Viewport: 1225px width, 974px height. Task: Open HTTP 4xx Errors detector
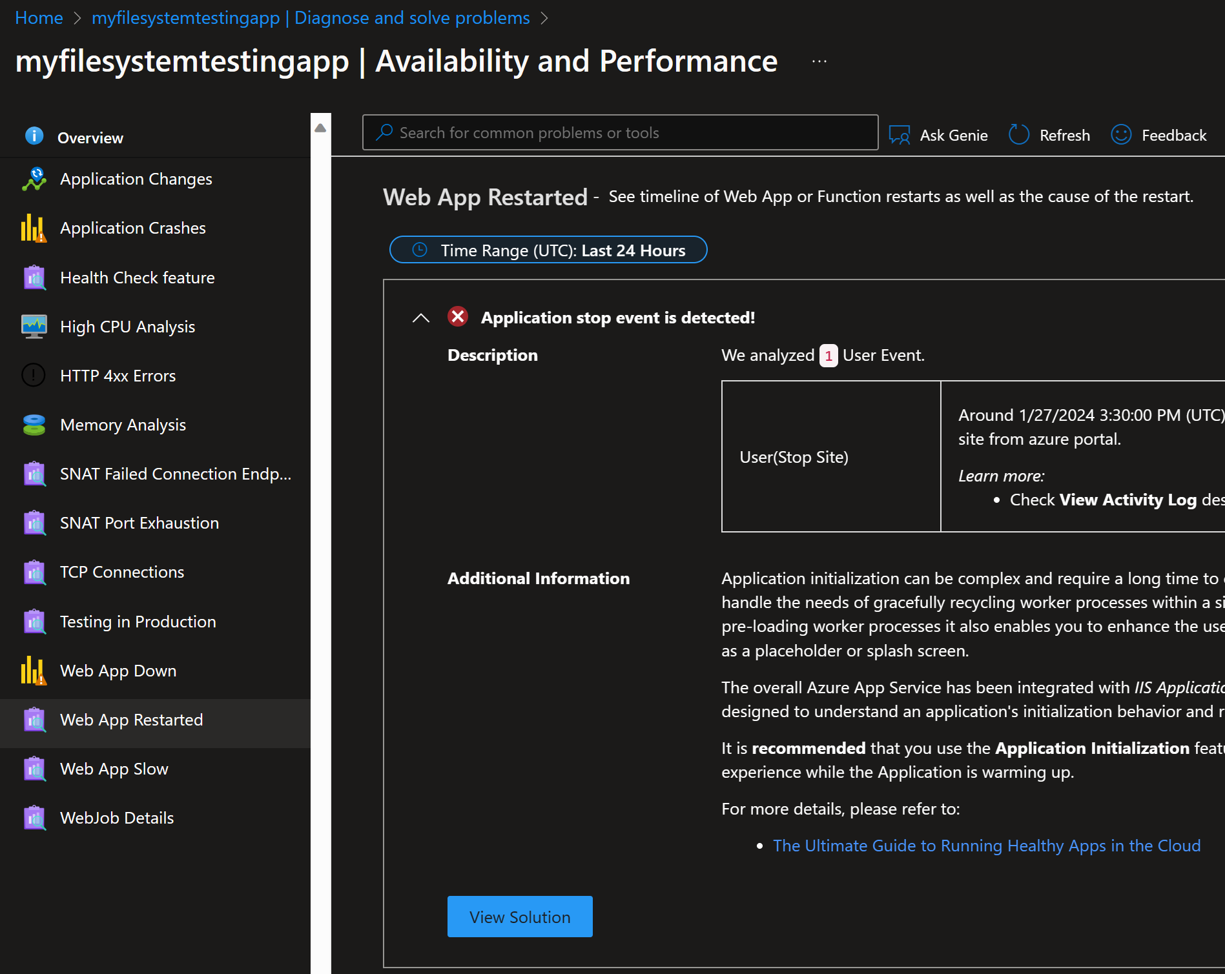155,376
